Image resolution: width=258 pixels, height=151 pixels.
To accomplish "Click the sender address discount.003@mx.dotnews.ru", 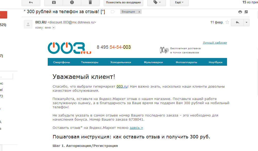I will 72,22.
